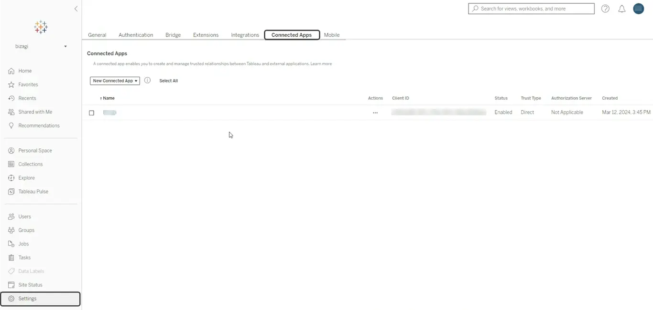Screen dimensions: 653x310
Task: Click the Select All link
Action: click(168, 81)
